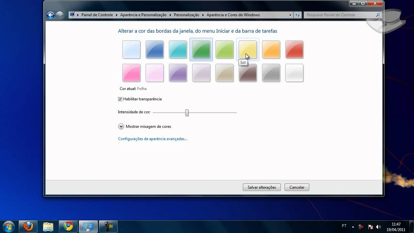414x233 pixels.
Task: Toggle Habilitar transparência checkbox
Action: [120, 99]
